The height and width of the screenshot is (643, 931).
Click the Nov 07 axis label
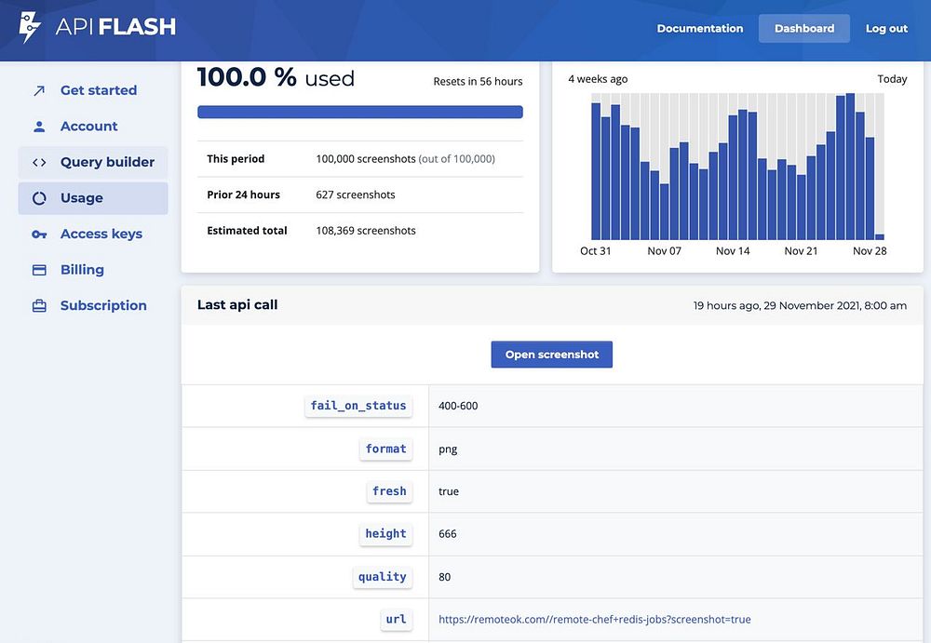pyautogui.click(x=665, y=251)
